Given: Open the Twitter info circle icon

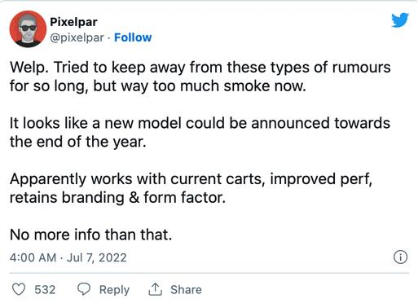Looking at the screenshot, I should click(x=400, y=257).
